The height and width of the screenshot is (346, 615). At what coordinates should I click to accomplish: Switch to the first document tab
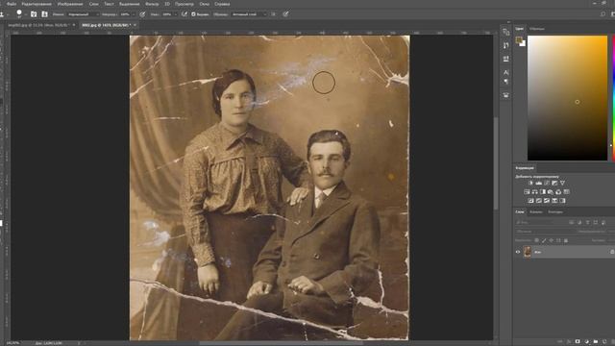coord(38,25)
